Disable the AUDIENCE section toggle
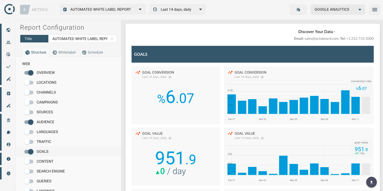Screen dimensions: 383x191 29,122
